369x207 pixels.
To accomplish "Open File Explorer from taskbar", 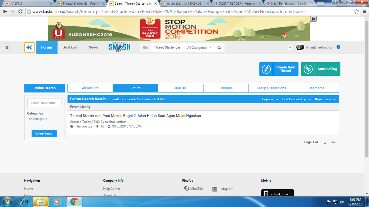I will (x=41, y=202).
